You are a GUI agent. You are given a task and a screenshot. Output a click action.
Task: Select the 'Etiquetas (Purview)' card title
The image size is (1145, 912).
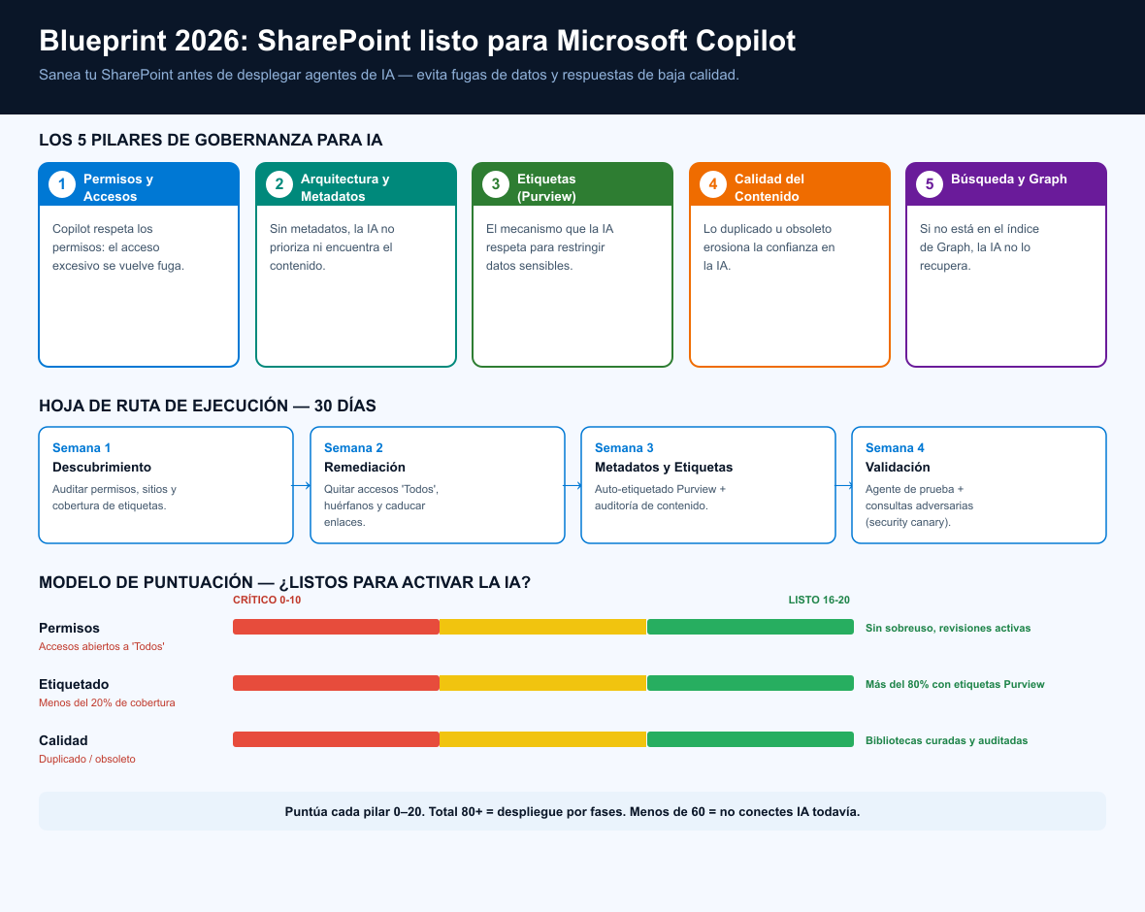[546, 187]
